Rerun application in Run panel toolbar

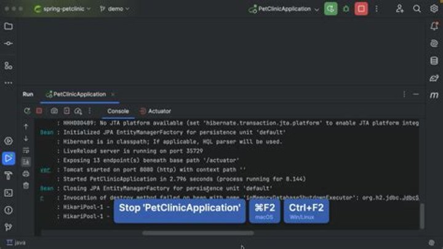click(x=27, y=111)
